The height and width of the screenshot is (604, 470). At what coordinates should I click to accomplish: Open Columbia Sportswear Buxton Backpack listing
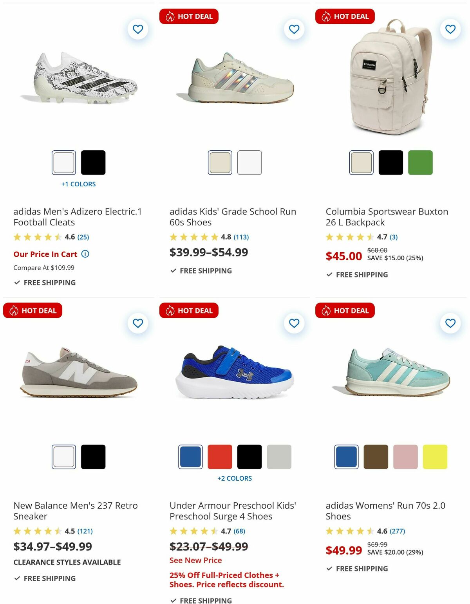coord(387,216)
